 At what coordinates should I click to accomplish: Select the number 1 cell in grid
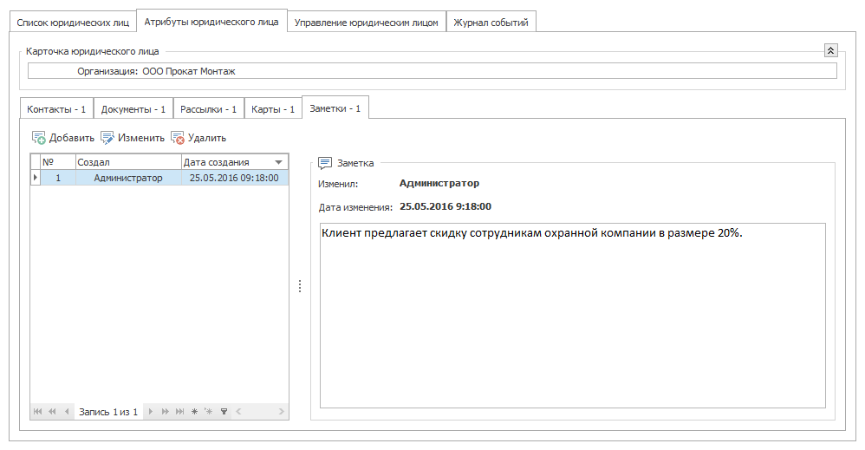pyautogui.click(x=58, y=178)
